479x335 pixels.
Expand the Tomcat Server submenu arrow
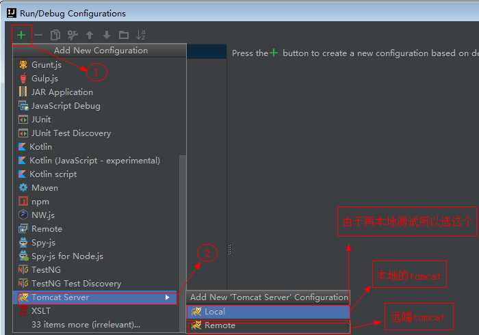[x=167, y=297]
